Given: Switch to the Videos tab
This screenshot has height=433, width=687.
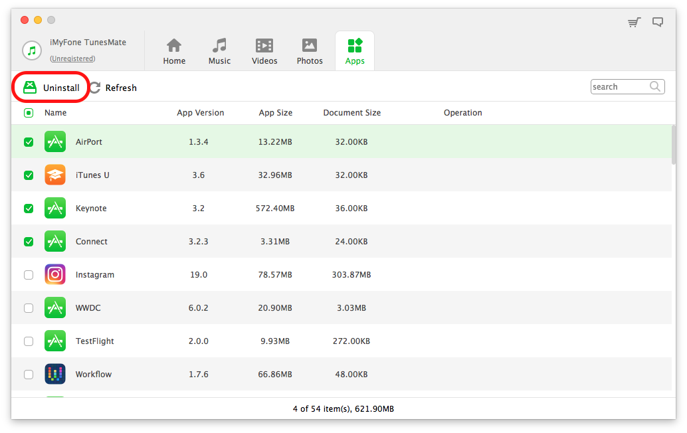Looking at the screenshot, I should coord(264,51).
